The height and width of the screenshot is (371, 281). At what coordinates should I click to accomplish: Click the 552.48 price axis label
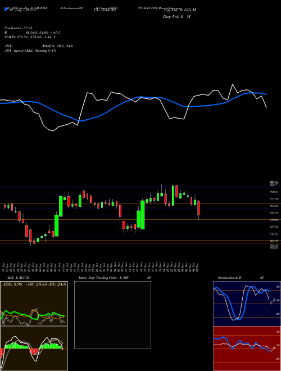coord(274,213)
